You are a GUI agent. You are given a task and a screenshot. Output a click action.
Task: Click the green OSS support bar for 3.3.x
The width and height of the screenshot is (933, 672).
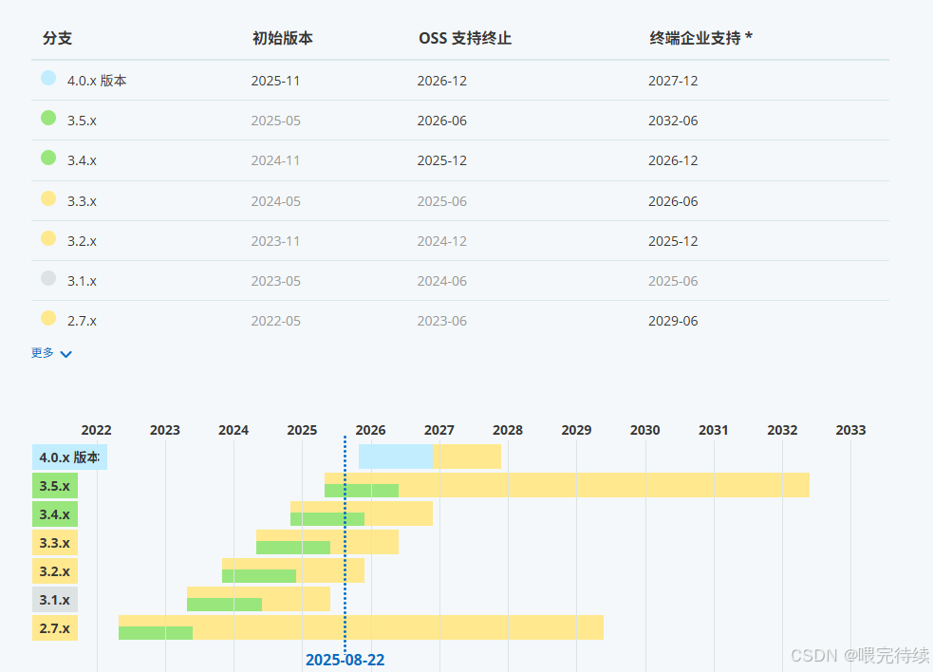[293, 548]
